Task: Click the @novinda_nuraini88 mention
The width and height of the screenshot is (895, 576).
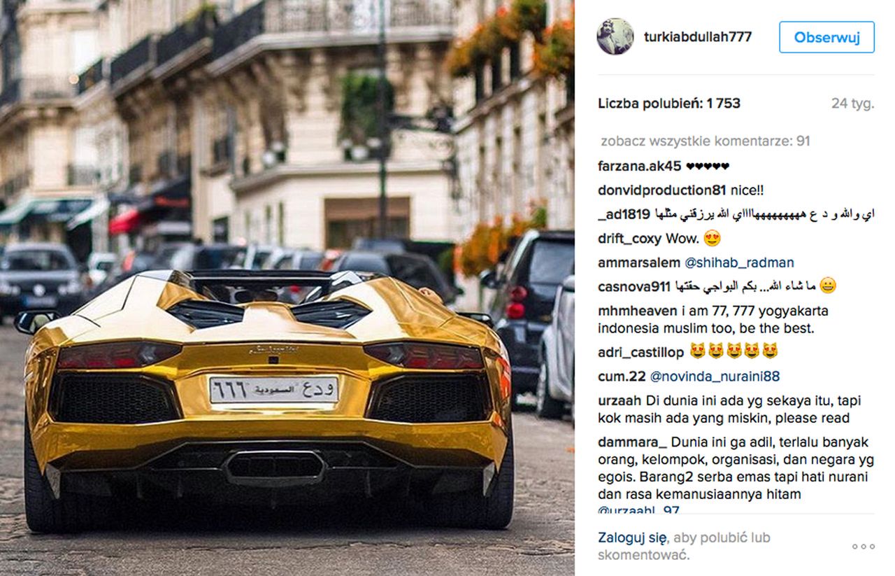Action: click(715, 377)
